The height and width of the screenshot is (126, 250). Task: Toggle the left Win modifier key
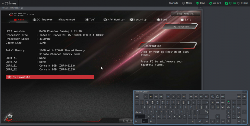coord(145,121)
